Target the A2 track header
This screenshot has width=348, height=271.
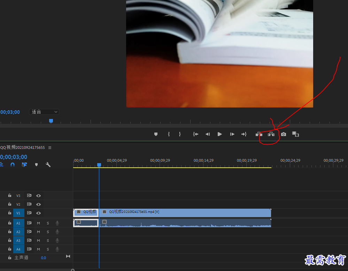pyautogui.click(x=19, y=232)
